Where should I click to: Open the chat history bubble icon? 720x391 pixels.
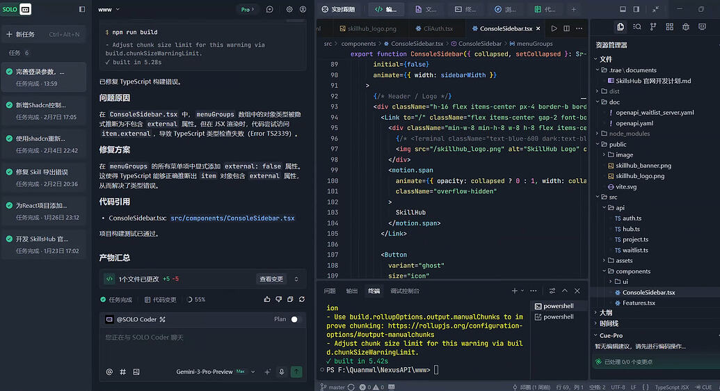pyautogui.click(x=269, y=9)
